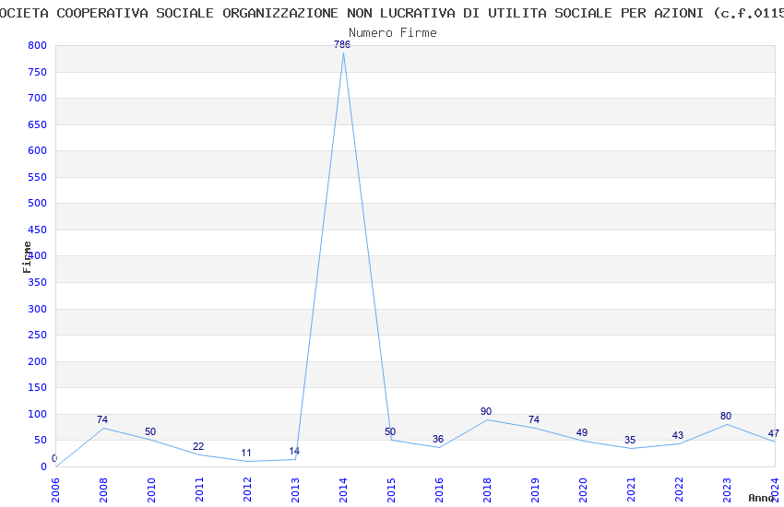Click the 80 data label

[726, 416]
